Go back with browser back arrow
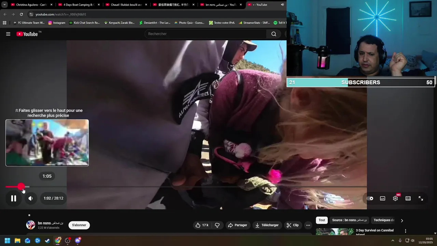This screenshot has height=246, width=437. [5, 14]
